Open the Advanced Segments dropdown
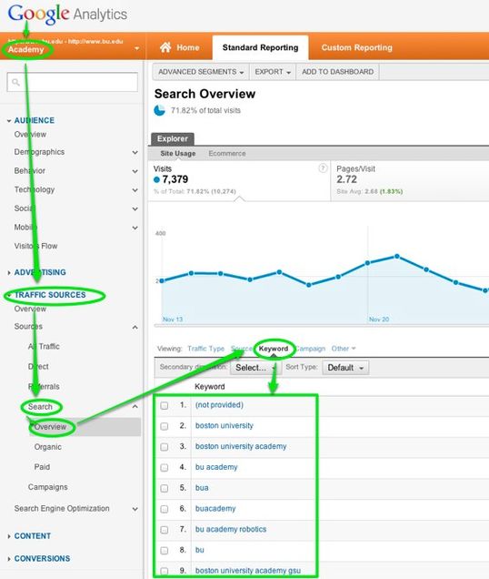489x579 pixels. [x=201, y=72]
